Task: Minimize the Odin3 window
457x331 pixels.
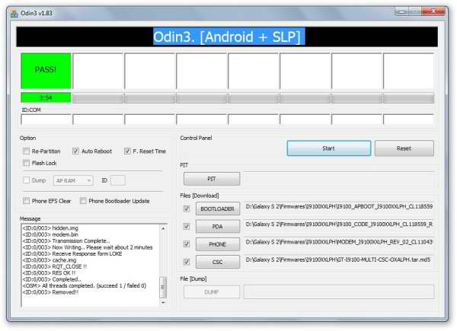Action: coord(402,11)
